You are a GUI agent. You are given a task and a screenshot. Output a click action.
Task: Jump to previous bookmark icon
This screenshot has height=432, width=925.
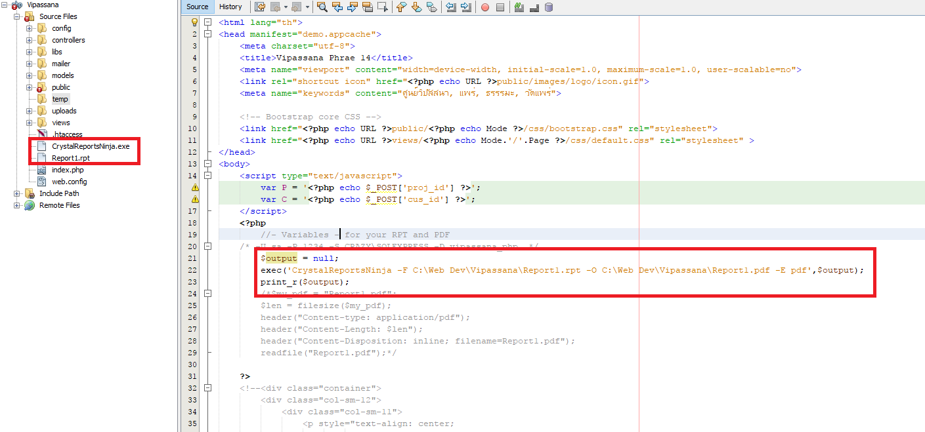402,7
